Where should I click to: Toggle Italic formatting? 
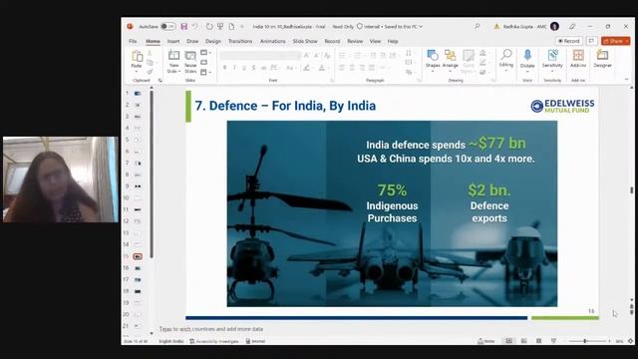click(234, 68)
